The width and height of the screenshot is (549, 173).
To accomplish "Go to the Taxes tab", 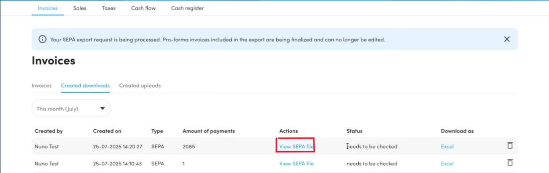I will pos(109,8).
